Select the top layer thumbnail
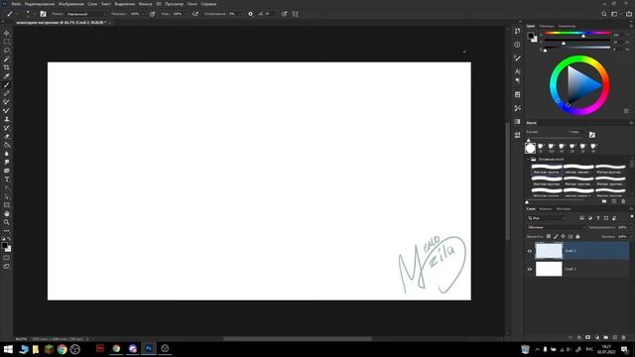 [x=549, y=251]
